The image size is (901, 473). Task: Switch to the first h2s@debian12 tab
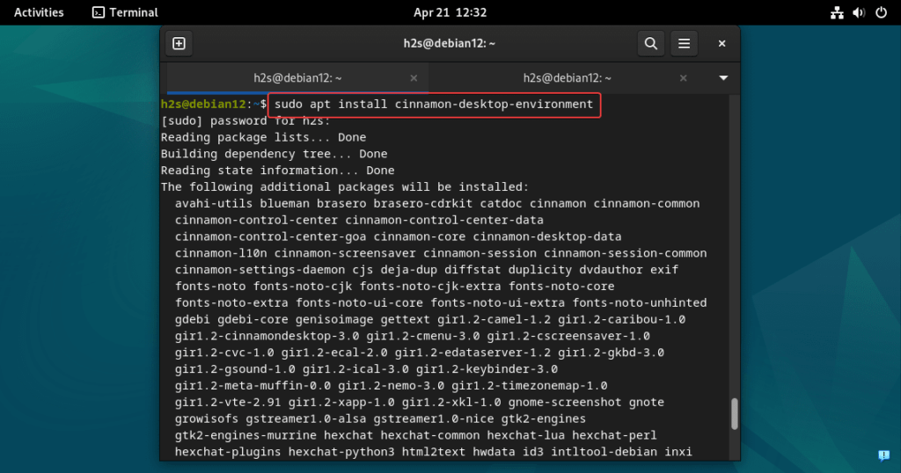[297, 78]
